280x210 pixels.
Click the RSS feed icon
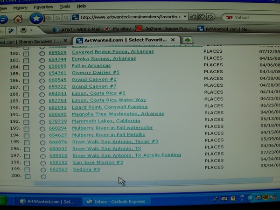[57, 18]
